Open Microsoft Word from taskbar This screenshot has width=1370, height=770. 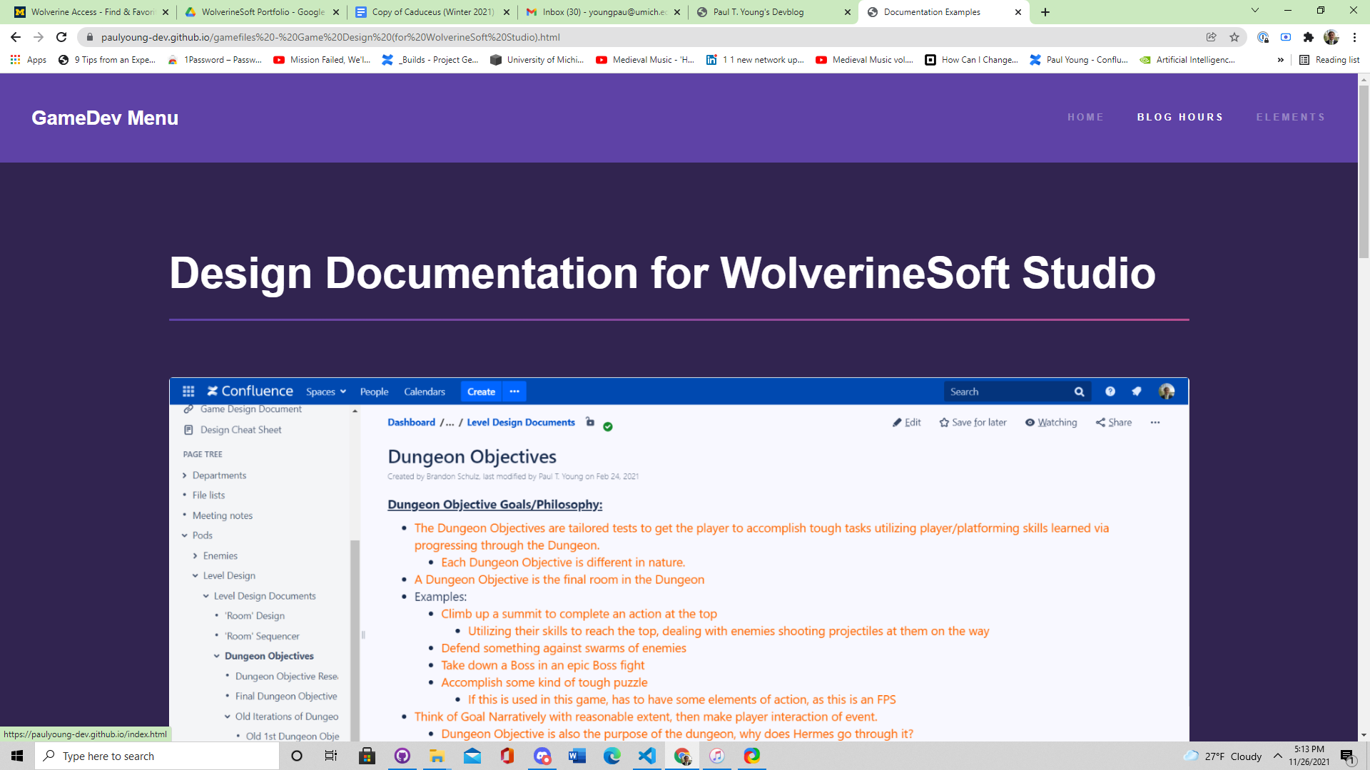(x=577, y=756)
